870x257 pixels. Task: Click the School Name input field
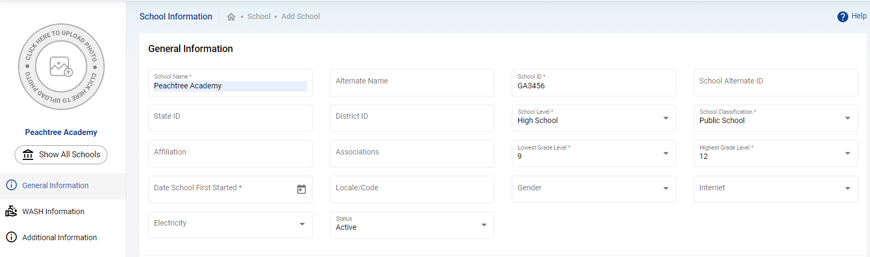(230, 82)
